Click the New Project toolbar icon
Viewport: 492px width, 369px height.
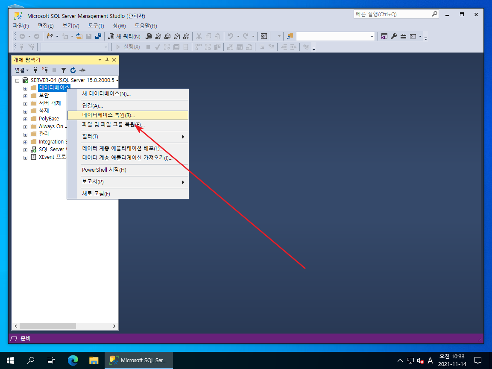coord(50,36)
